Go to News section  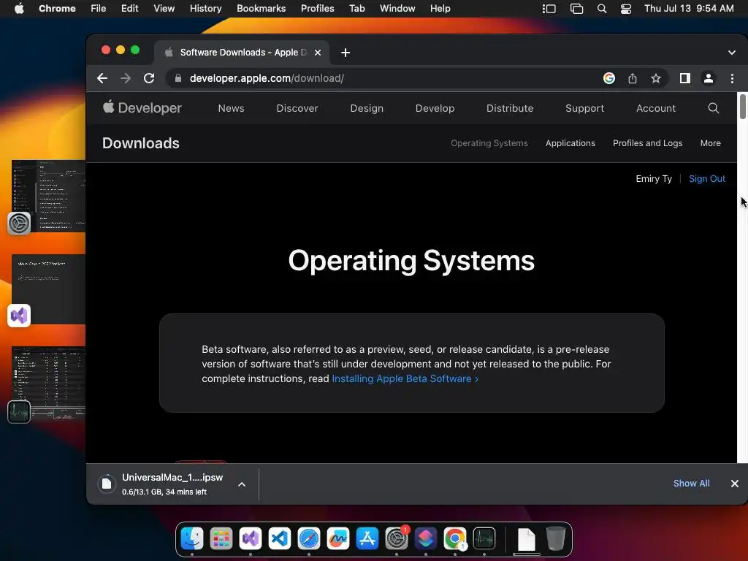coord(231,108)
